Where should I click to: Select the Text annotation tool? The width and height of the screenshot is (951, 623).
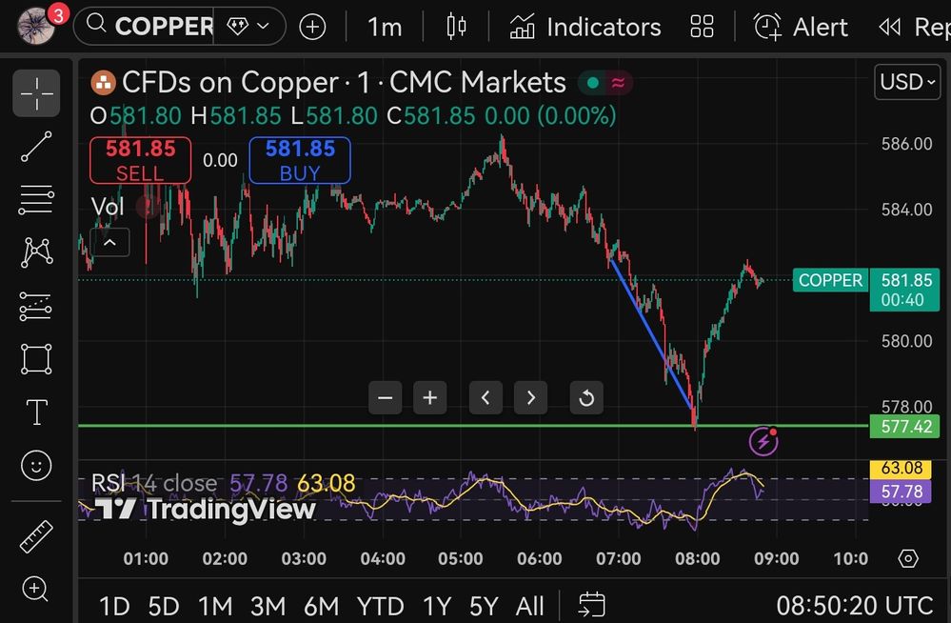[x=36, y=412]
